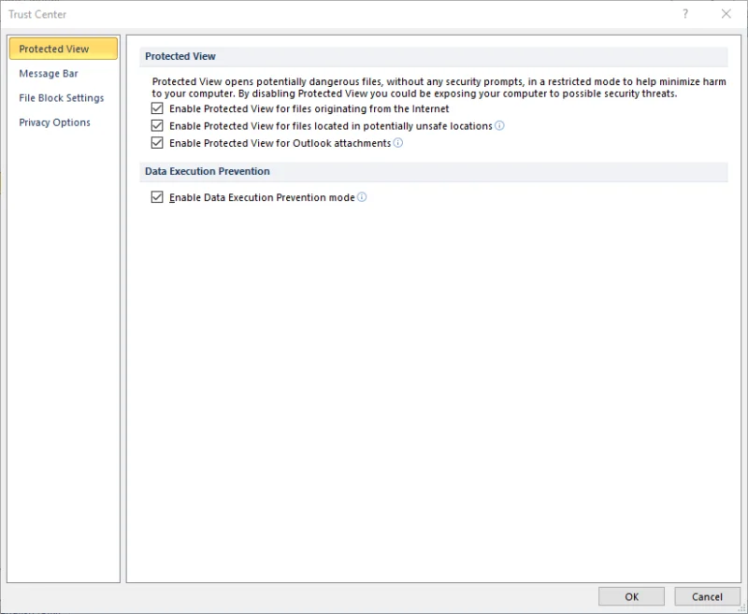Click the Protected View description paragraph

[439, 88]
